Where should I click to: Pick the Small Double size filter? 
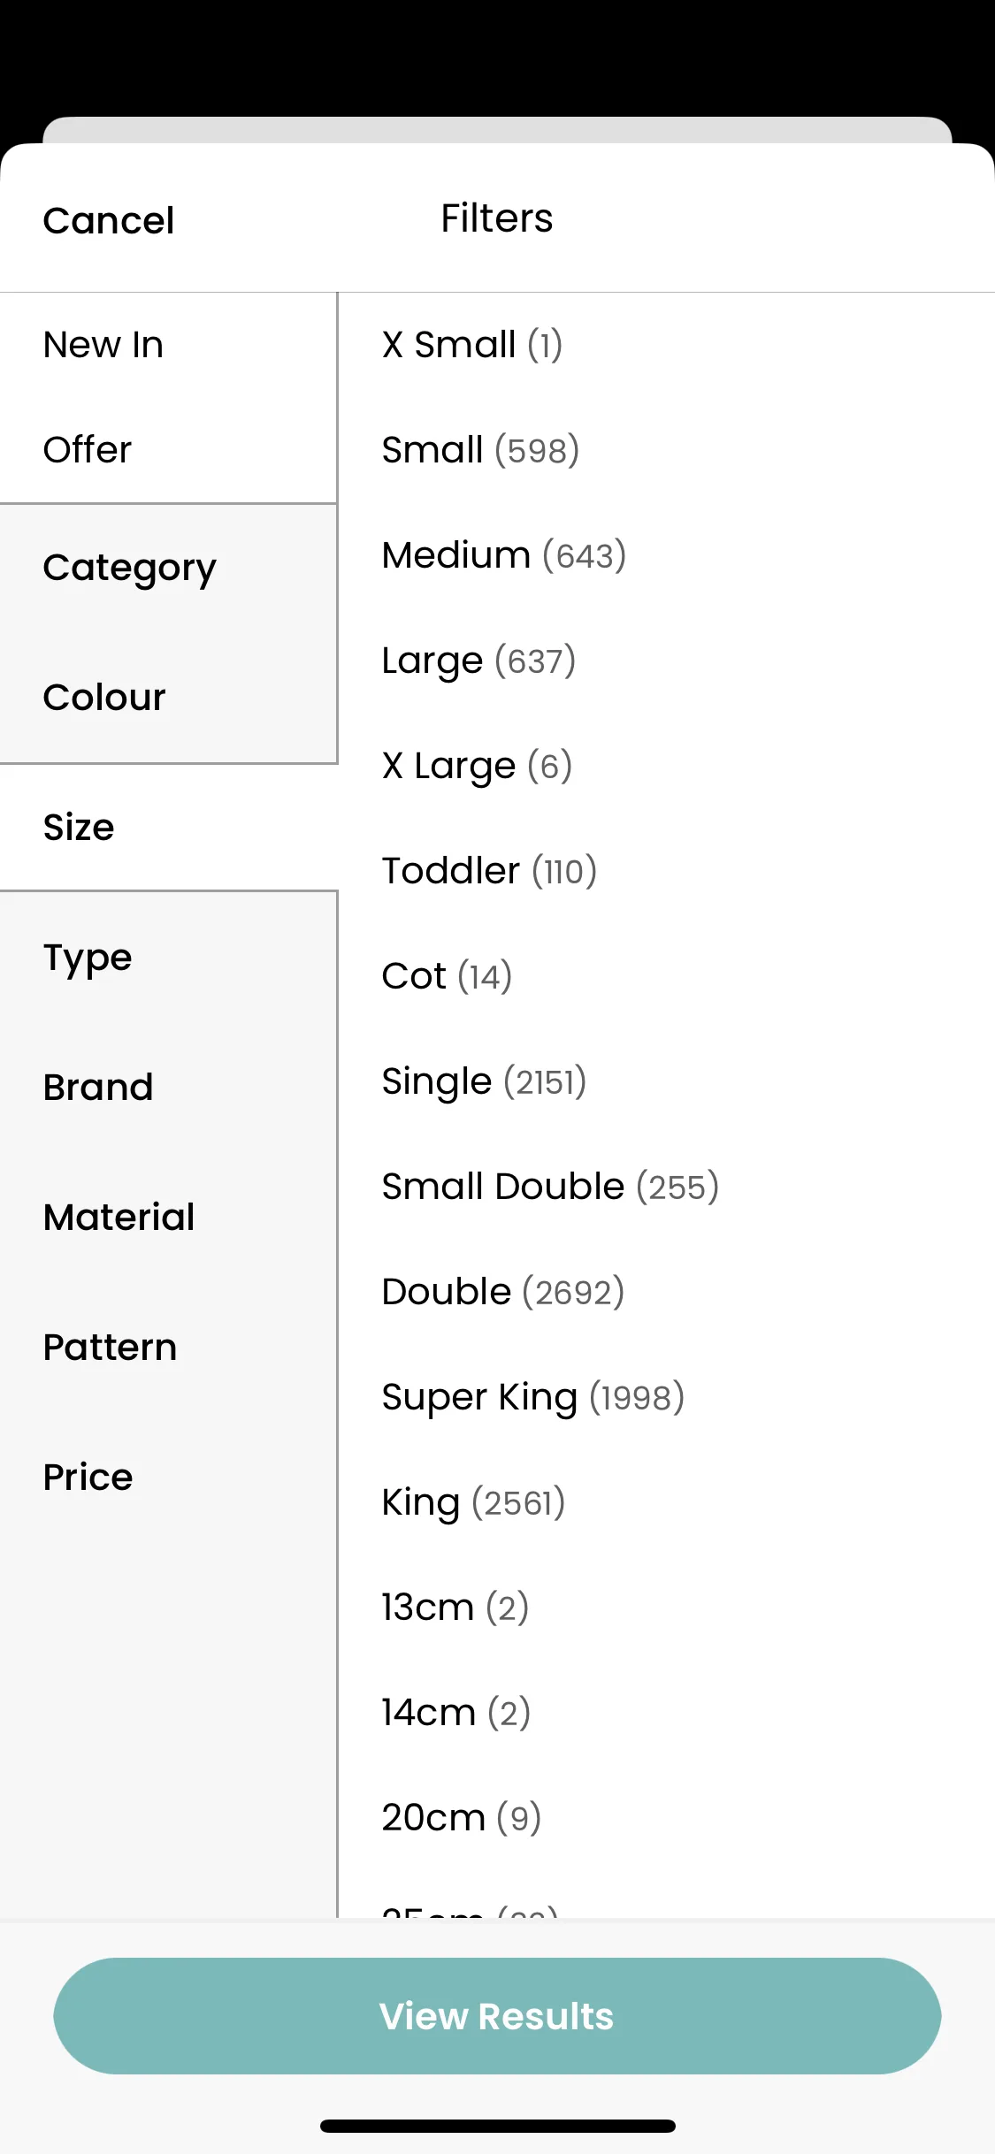(x=667, y=1187)
